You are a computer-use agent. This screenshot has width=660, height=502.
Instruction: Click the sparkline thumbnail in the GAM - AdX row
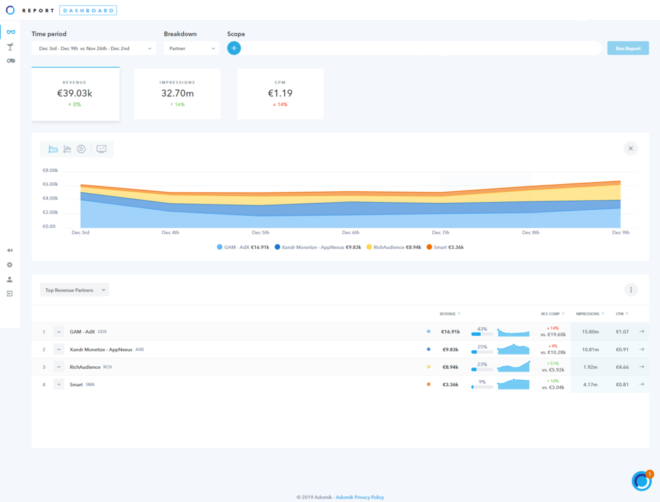[x=513, y=332]
